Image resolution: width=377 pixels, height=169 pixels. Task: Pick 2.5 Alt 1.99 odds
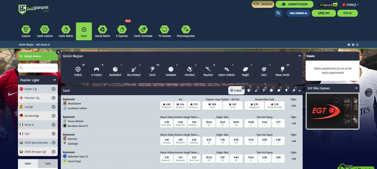point(212,105)
